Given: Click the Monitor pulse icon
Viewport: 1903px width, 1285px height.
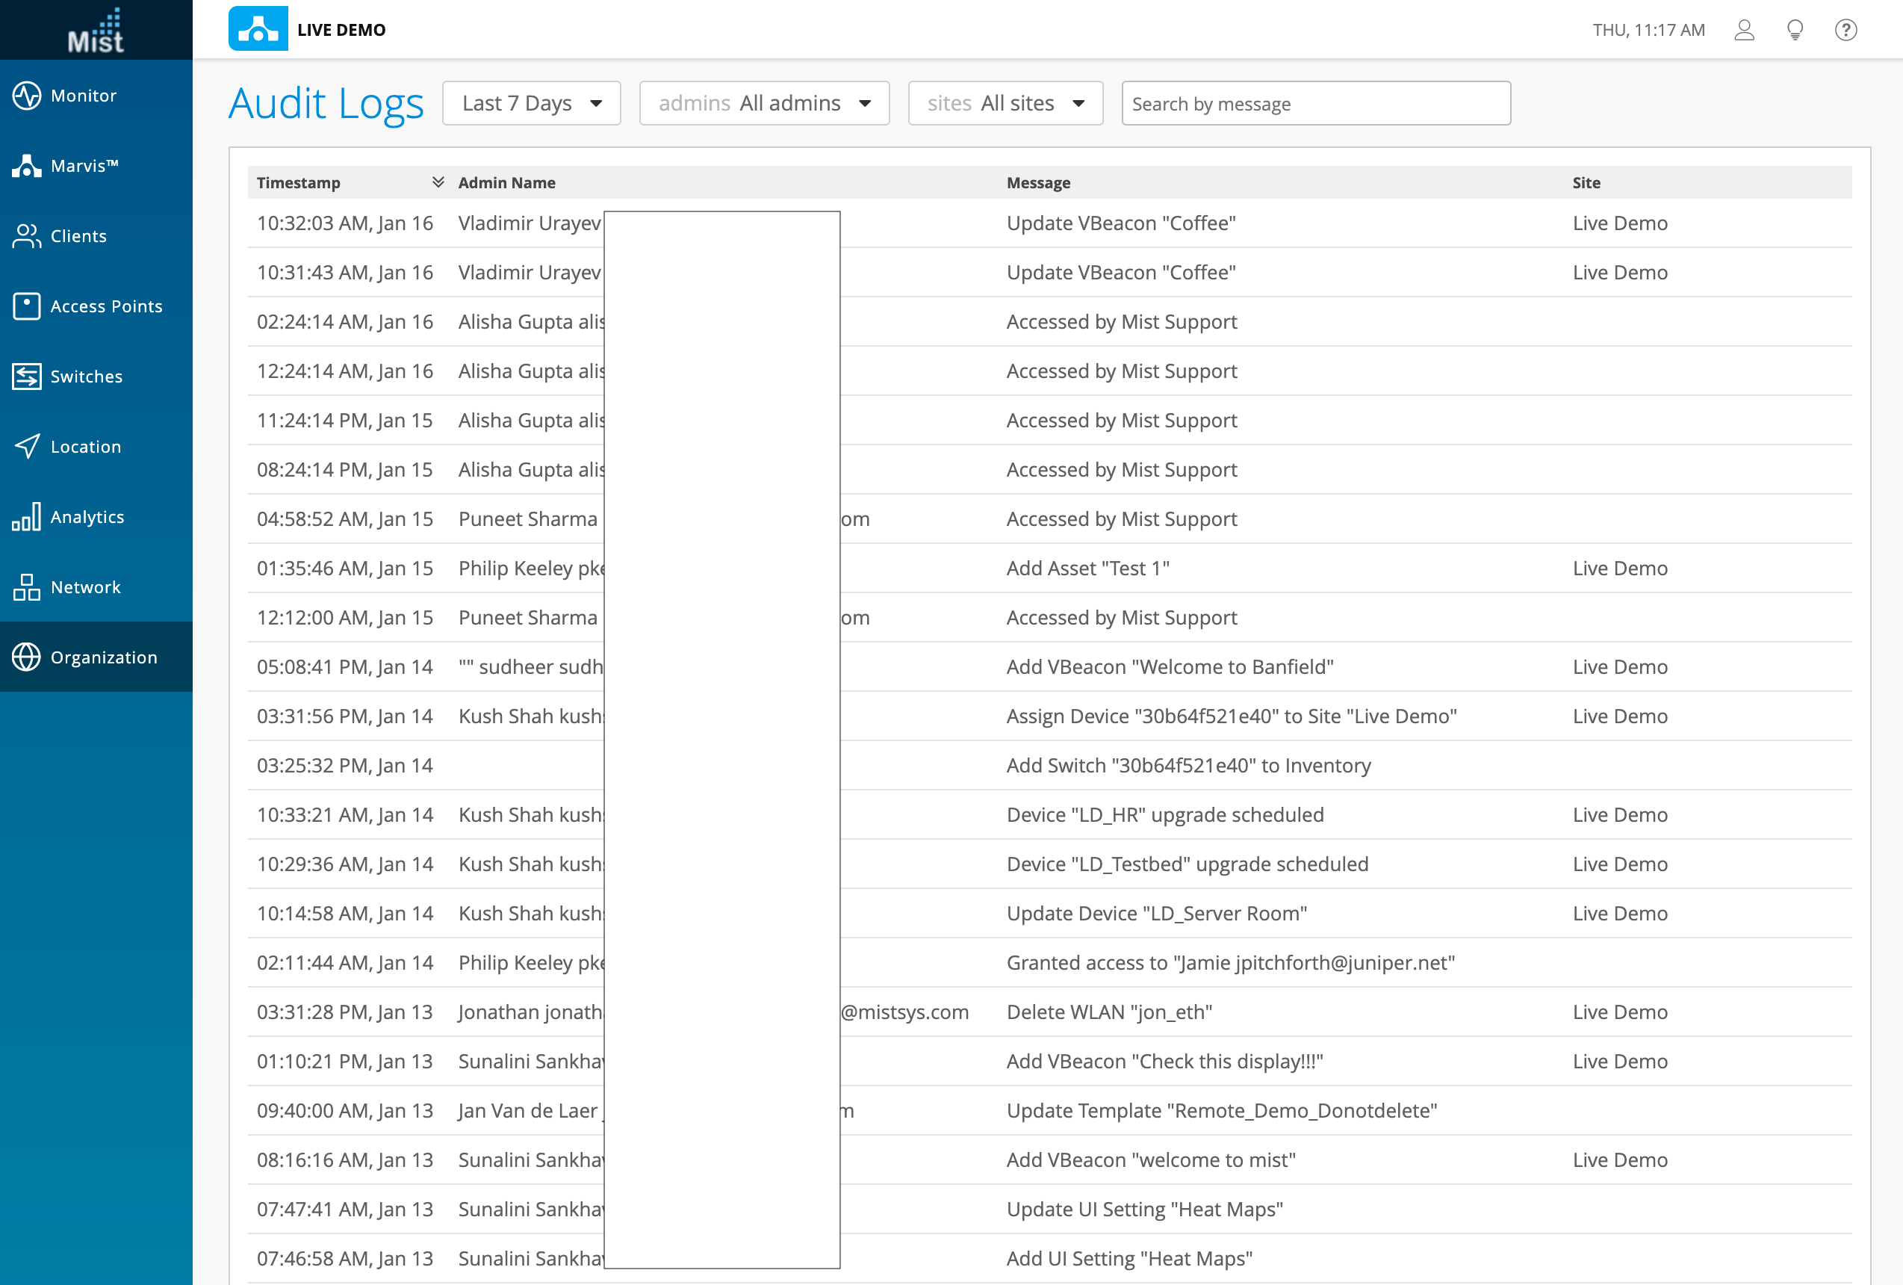Looking at the screenshot, I should (26, 95).
